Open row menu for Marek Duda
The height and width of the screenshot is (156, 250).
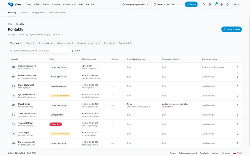click(x=237, y=105)
